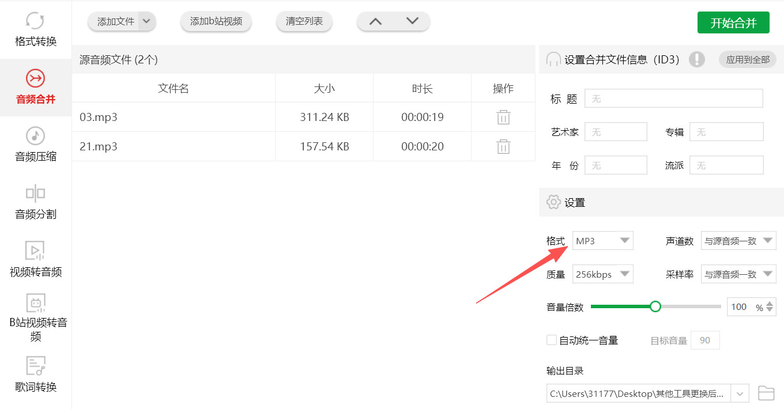Viewport: 784px width, 409px height.
Task: Enable the 自动统一音量 checkbox
Action: (x=551, y=339)
